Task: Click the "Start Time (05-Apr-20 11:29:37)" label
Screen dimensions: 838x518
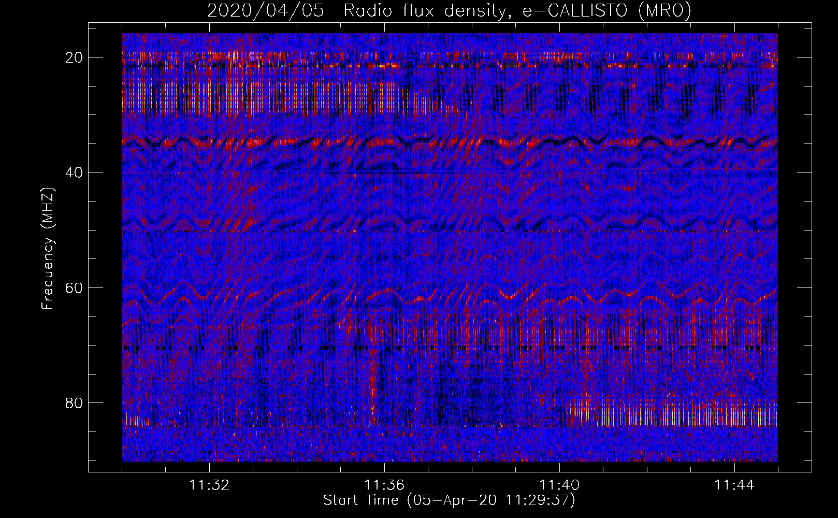Action: tap(449, 500)
